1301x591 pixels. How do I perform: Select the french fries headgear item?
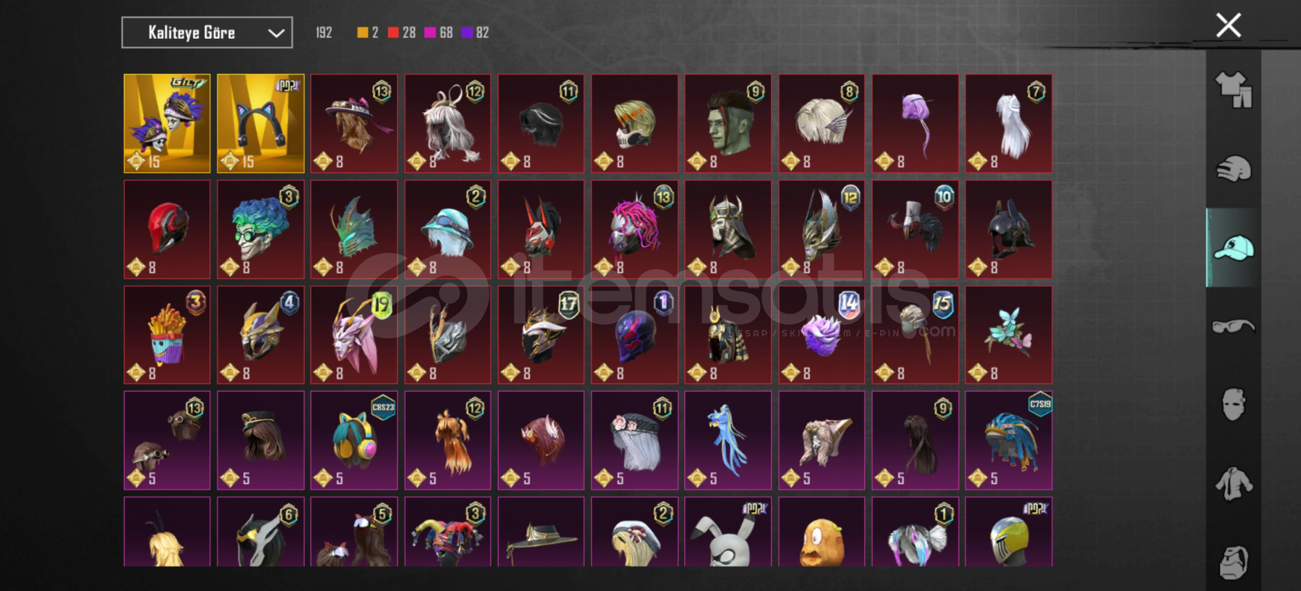(167, 335)
